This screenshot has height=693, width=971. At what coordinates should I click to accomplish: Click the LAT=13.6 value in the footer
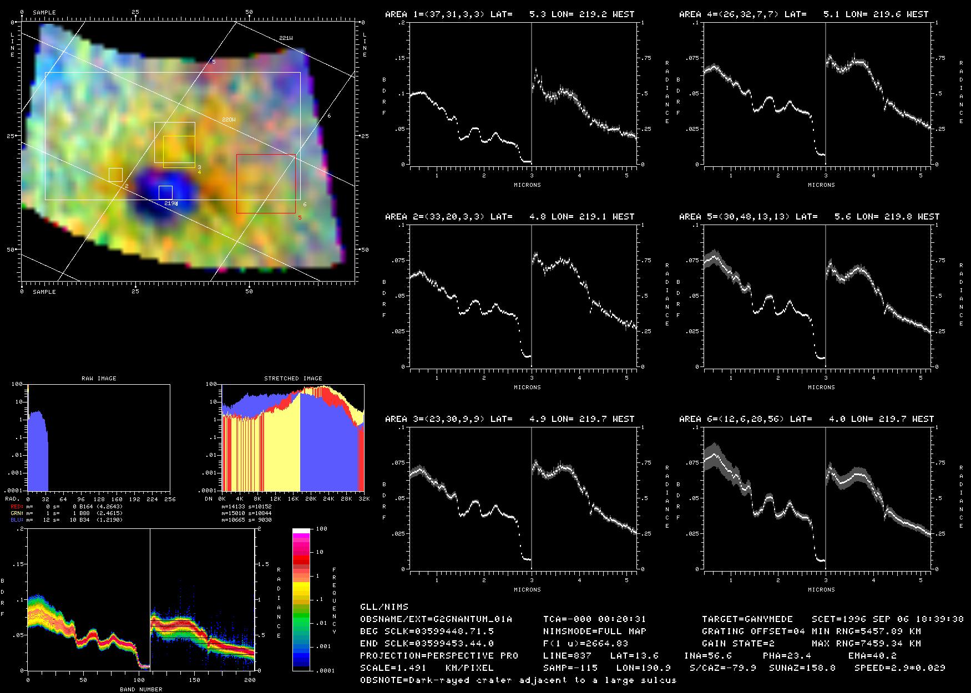pos(634,656)
